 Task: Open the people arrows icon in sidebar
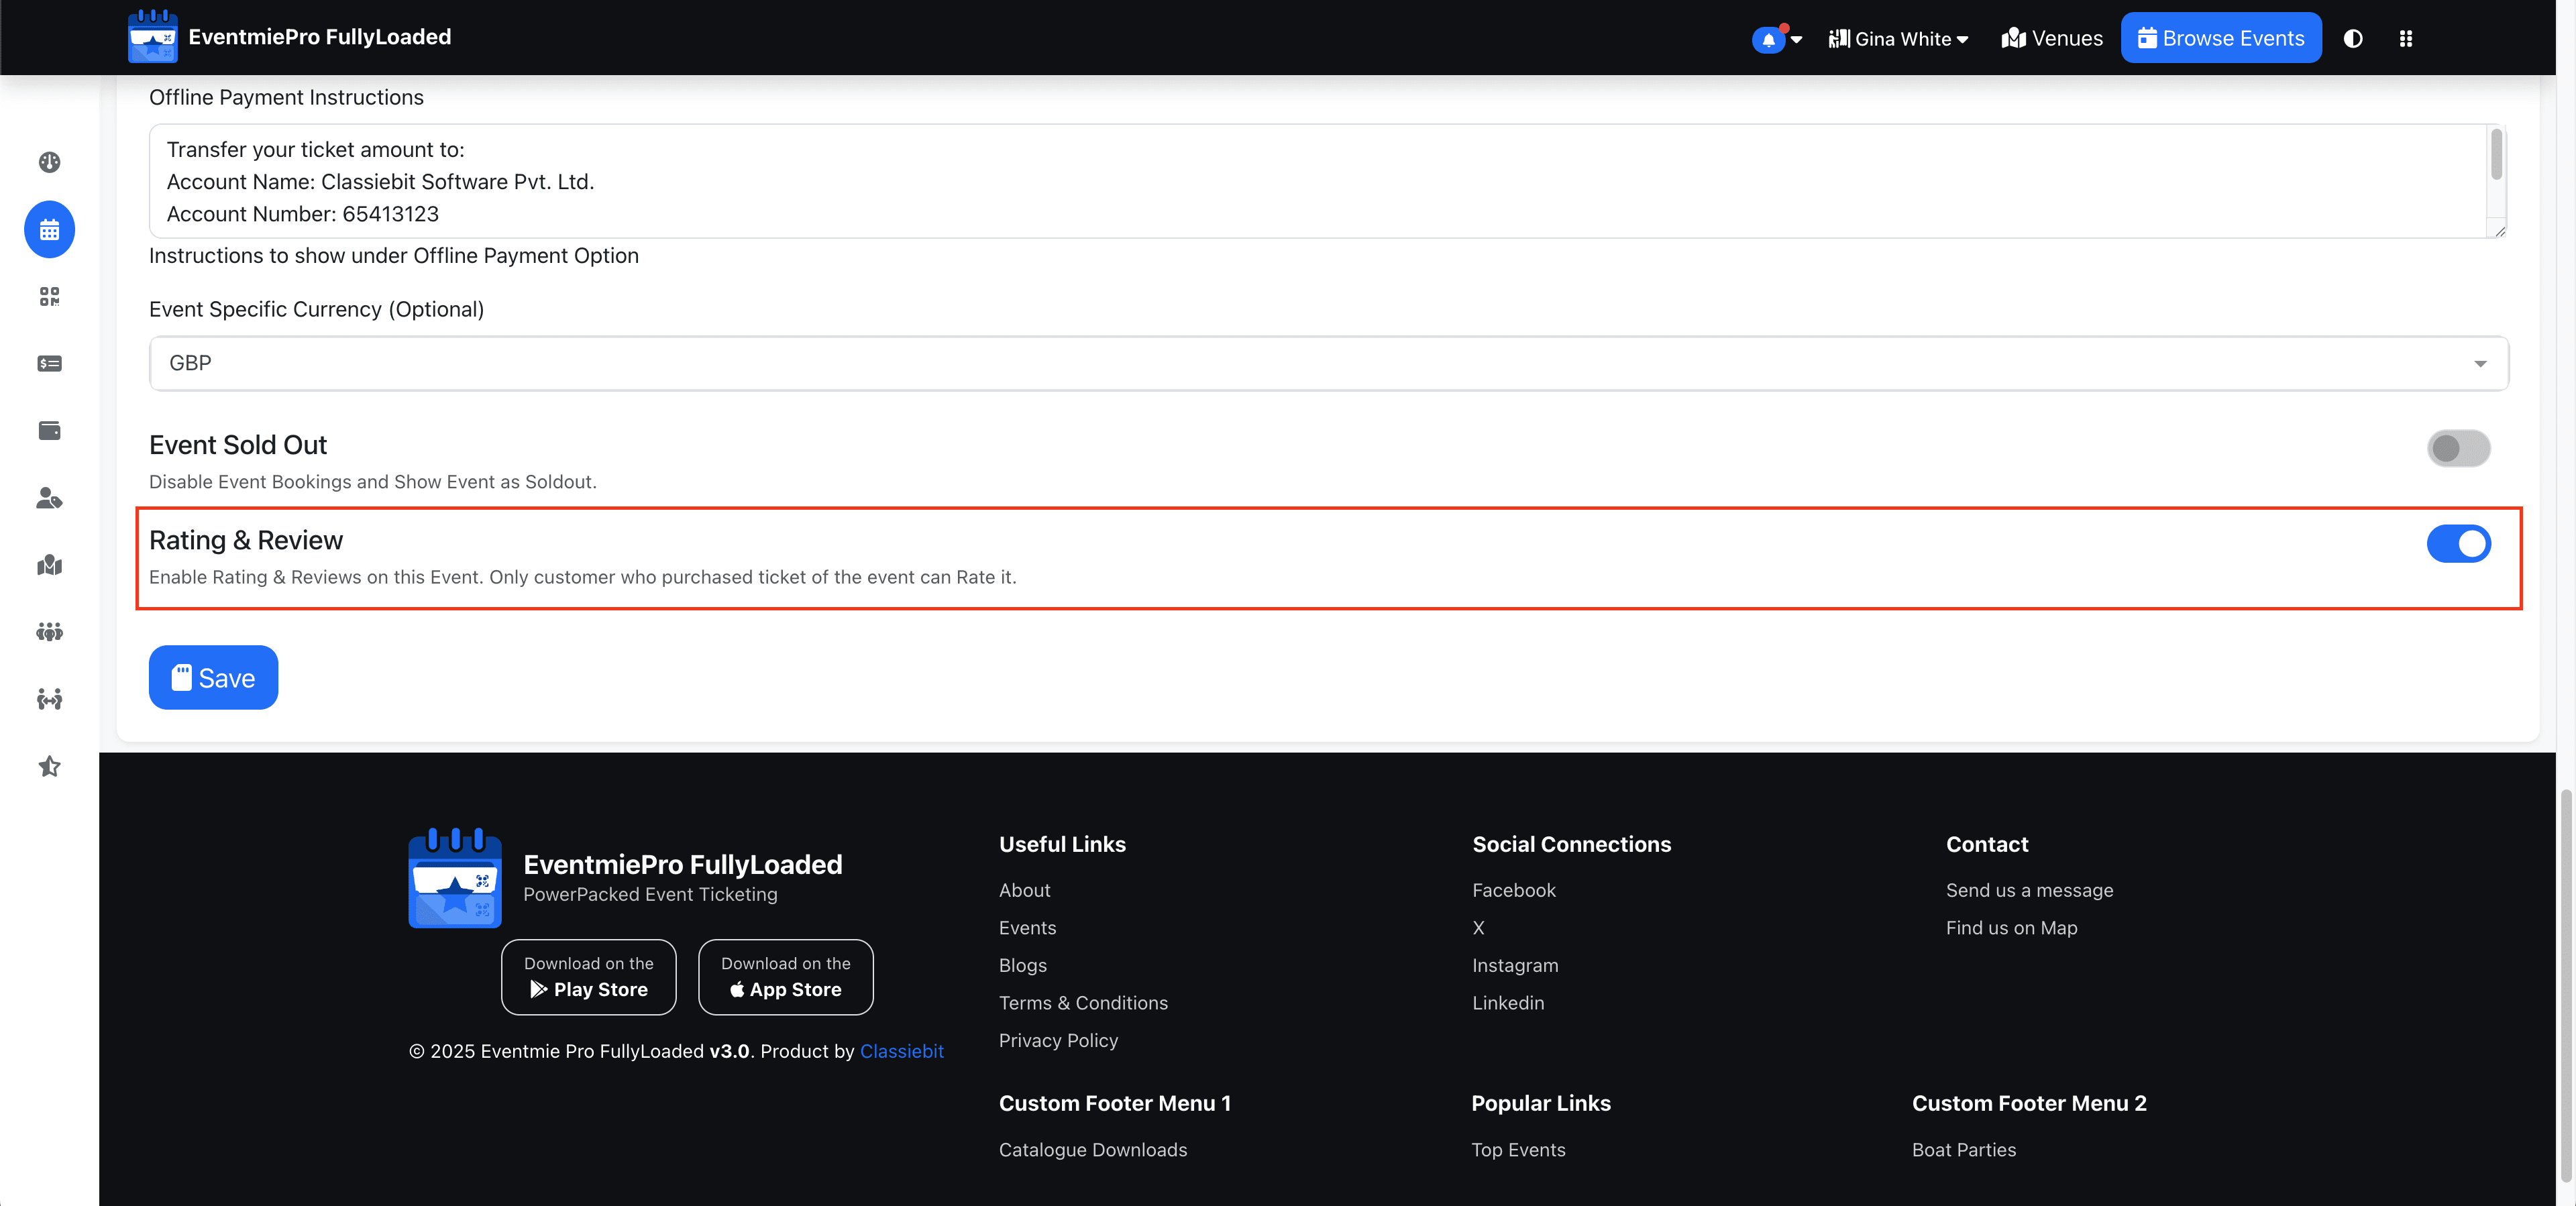click(x=49, y=698)
